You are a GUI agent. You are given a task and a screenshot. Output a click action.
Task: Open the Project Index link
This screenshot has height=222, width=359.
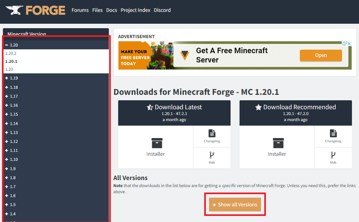[135, 10]
